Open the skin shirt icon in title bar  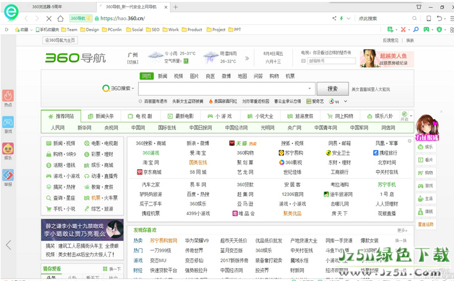419,6
